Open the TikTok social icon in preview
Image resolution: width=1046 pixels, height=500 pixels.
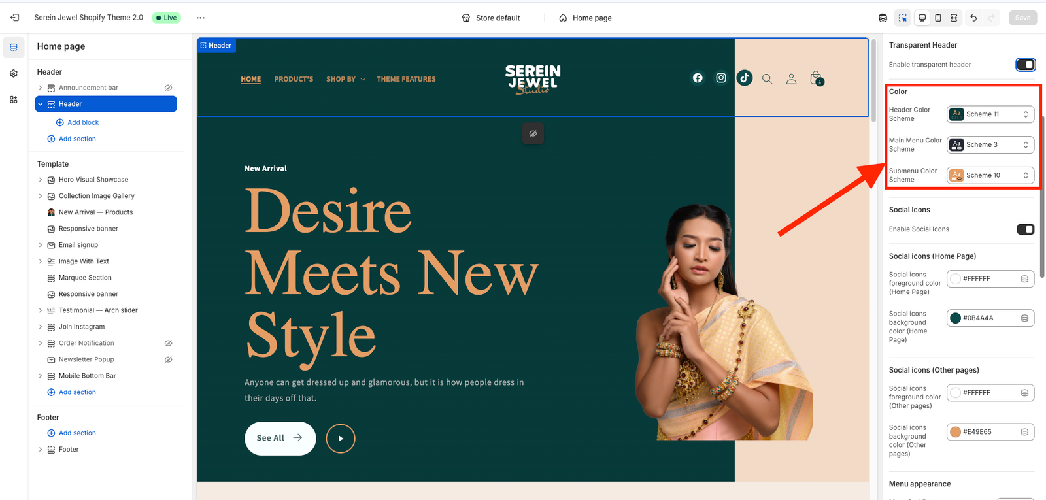(x=745, y=78)
